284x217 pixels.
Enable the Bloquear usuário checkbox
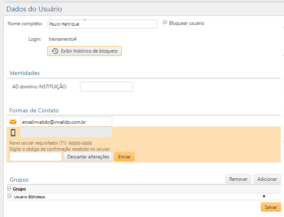[165, 23]
